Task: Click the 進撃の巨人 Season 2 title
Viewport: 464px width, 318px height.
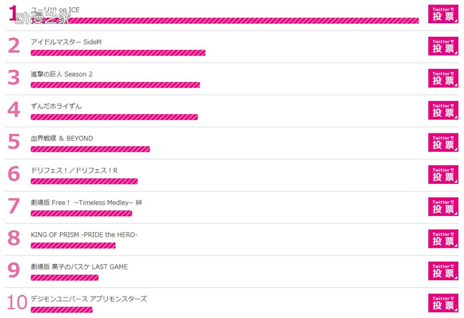Action: [62, 74]
